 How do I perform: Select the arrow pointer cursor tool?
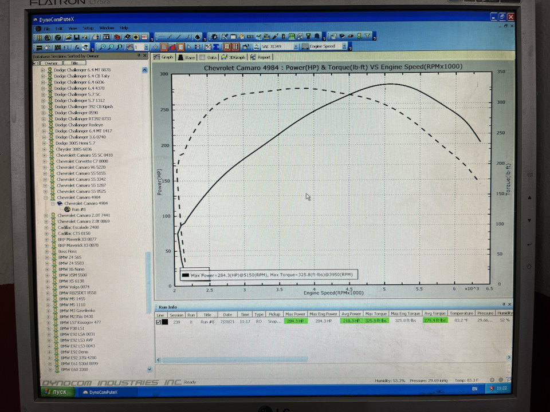click(x=190, y=47)
